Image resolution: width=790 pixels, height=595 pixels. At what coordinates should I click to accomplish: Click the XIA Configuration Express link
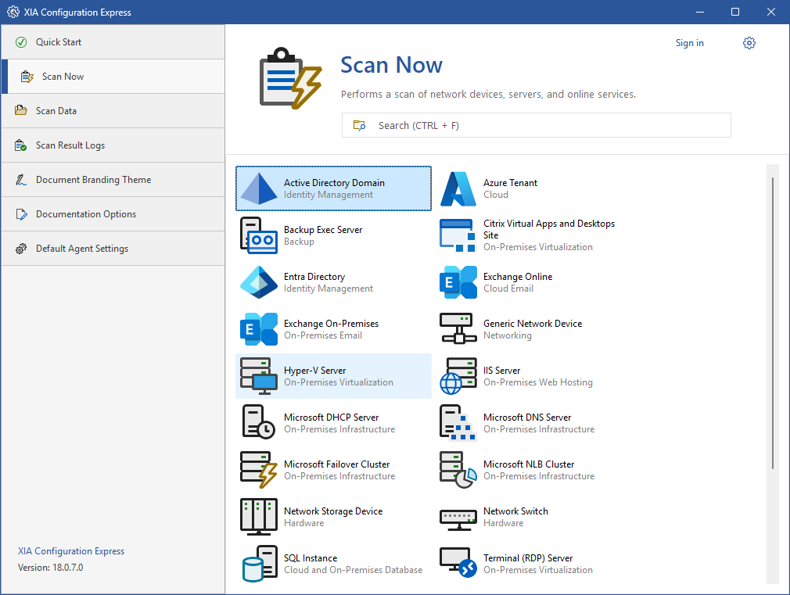pos(71,551)
